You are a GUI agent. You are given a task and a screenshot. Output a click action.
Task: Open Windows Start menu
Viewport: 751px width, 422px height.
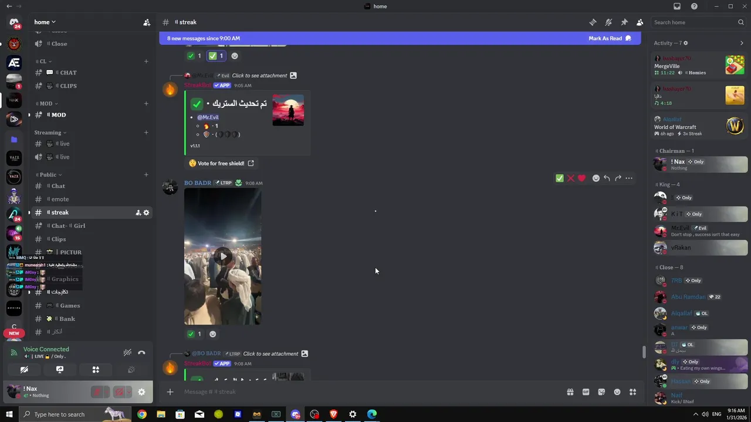(x=9, y=414)
